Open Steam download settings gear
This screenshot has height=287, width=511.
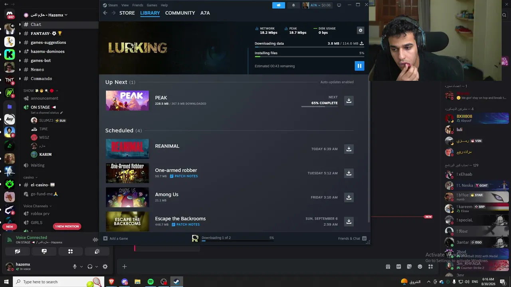click(360, 30)
